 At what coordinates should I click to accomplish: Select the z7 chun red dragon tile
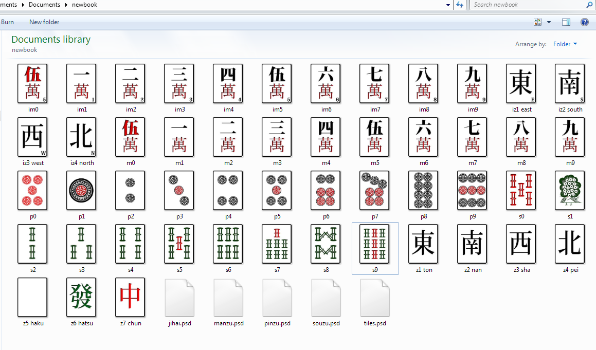click(131, 298)
